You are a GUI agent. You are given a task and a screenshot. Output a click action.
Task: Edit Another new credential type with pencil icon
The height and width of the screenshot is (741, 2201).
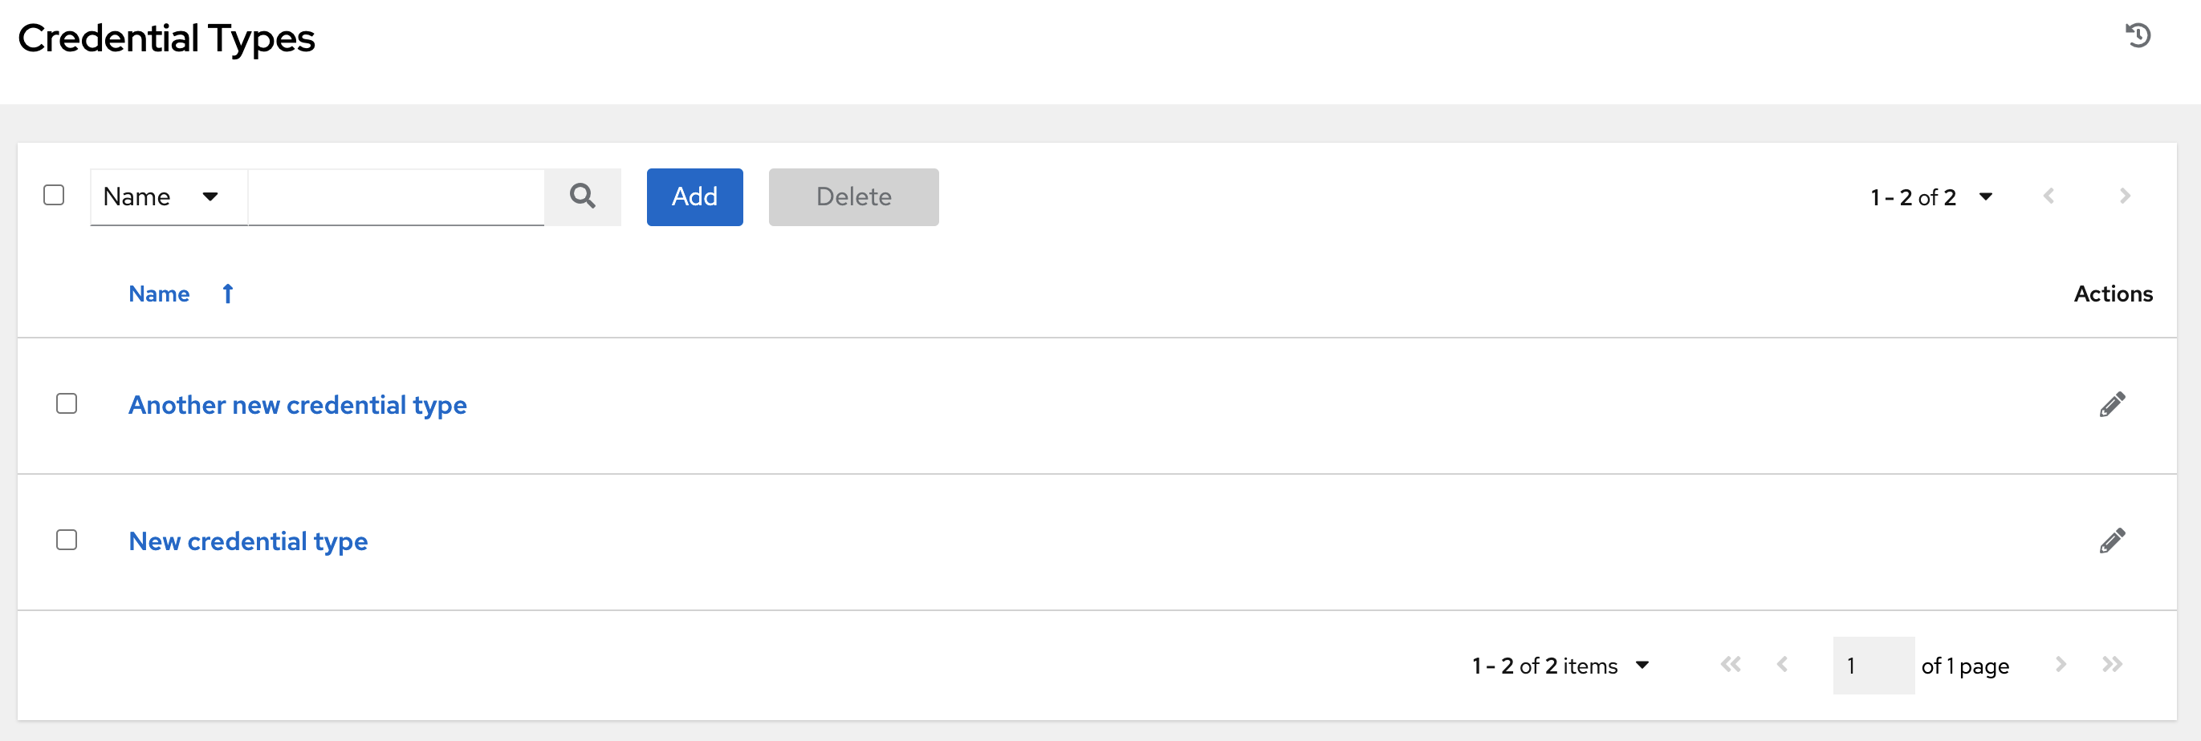click(2113, 404)
